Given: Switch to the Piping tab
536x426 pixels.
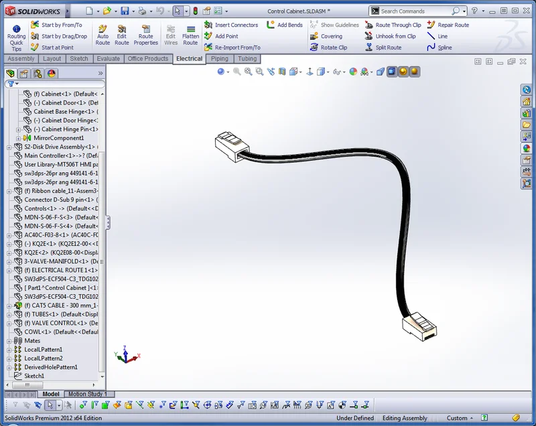Looking at the screenshot, I should click(x=219, y=59).
